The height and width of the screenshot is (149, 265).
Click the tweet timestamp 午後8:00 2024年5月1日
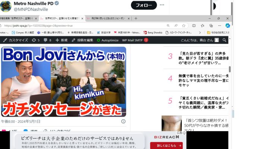pos(21,121)
